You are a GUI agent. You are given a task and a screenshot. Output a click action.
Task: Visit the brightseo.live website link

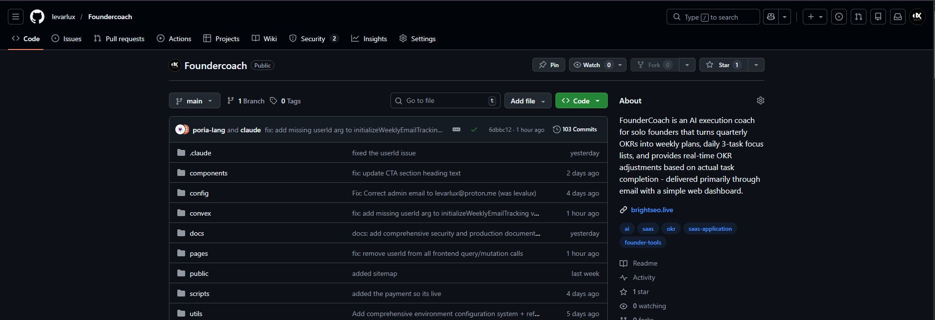(652, 210)
